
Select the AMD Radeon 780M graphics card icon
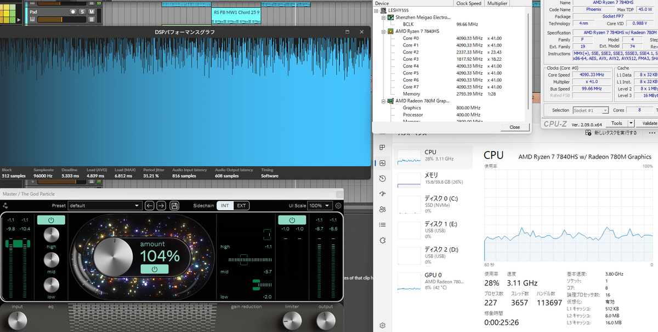390,101
